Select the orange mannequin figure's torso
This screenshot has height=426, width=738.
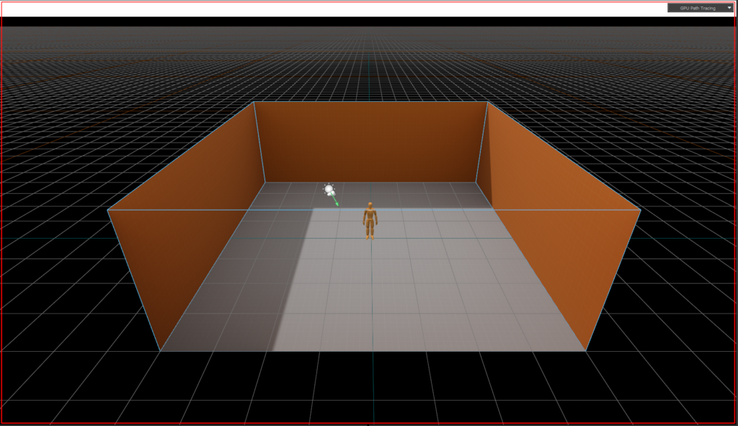pyautogui.click(x=370, y=217)
